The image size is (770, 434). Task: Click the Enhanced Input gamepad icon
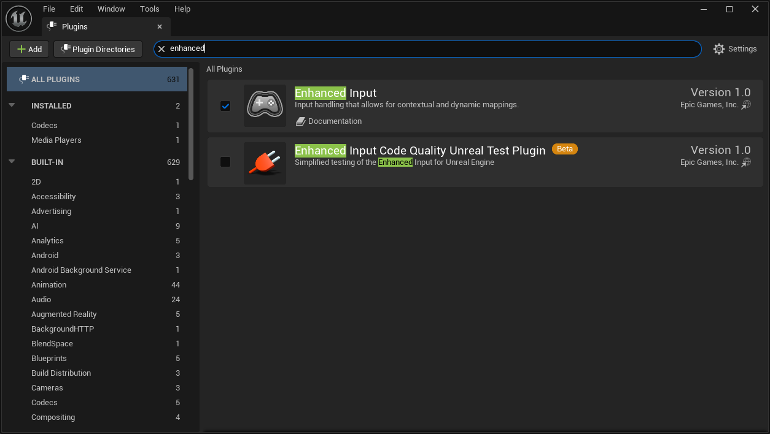265,105
